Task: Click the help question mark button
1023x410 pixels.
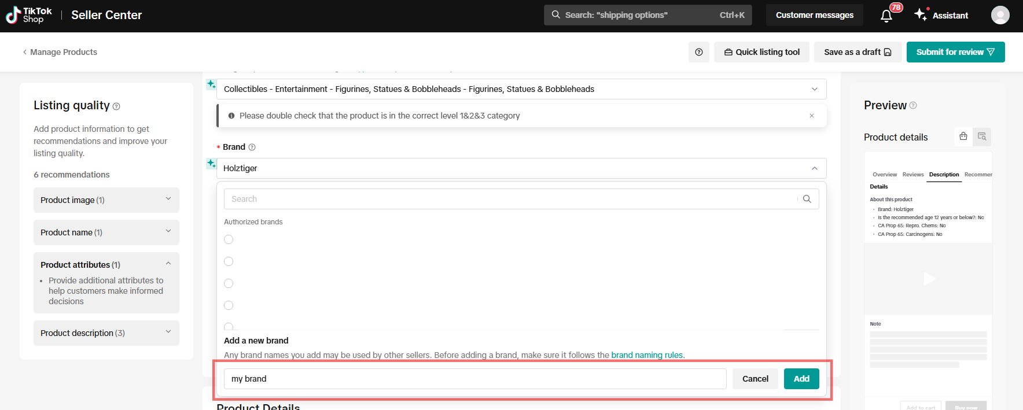Action: (x=699, y=52)
